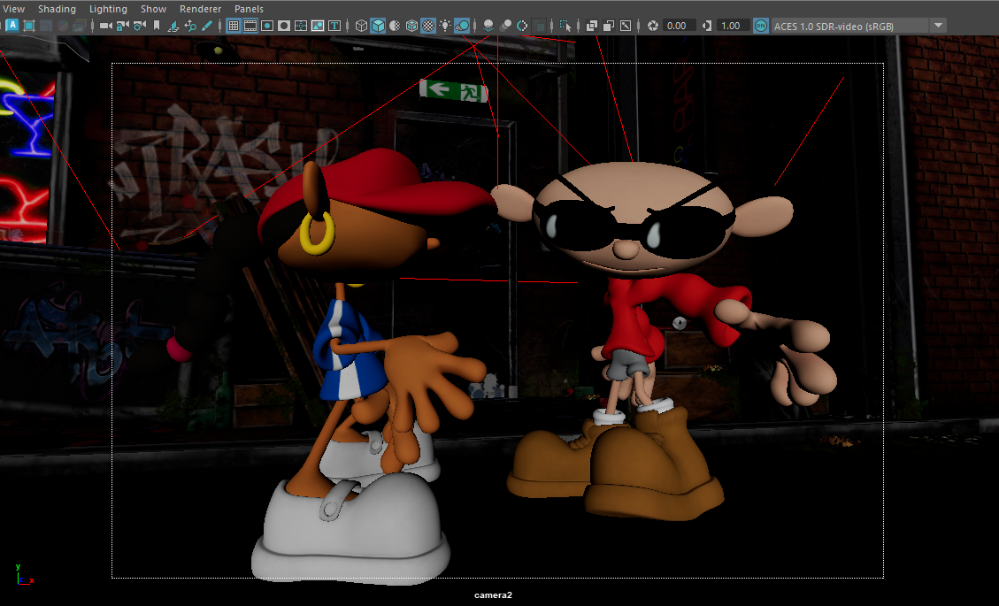Enable Wireframe on Shaded cube icon

click(411, 26)
